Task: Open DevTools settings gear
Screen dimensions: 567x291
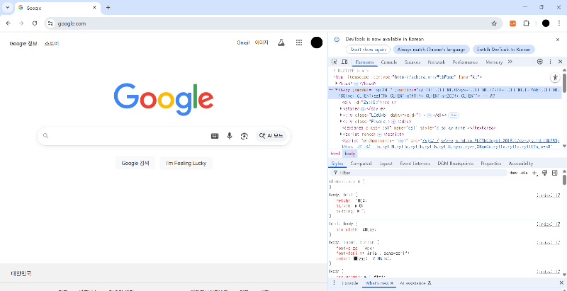Action: [x=540, y=62]
